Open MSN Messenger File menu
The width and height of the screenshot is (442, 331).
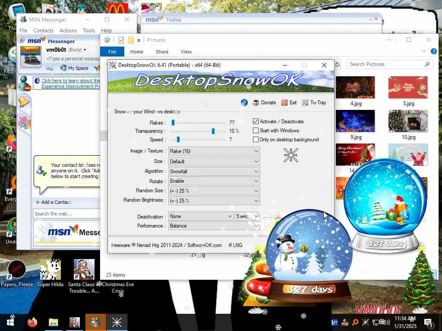pyautogui.click(x=23, y=31)
